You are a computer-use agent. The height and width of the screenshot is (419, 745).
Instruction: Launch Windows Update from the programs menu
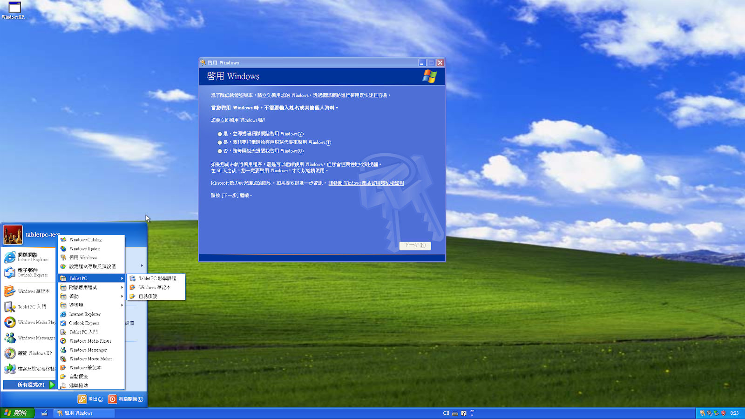(91, 249)
